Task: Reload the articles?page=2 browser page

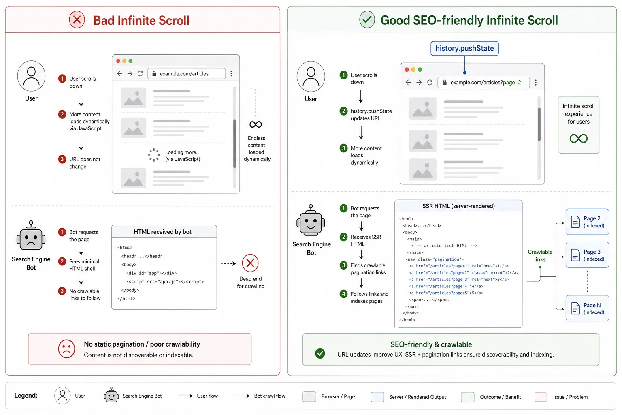Action: pyautogui.click(x=430, y=82)
